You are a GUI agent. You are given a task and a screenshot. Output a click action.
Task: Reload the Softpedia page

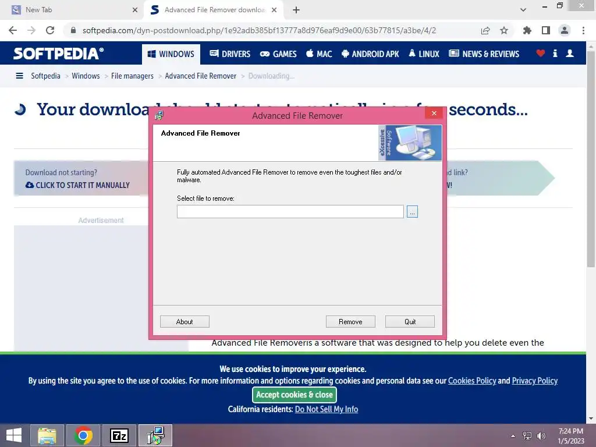coord(50,30)
